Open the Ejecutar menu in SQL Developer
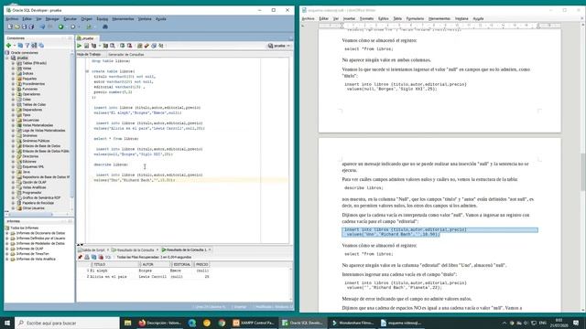Screen dimensions: 586x329 [70, 18]
